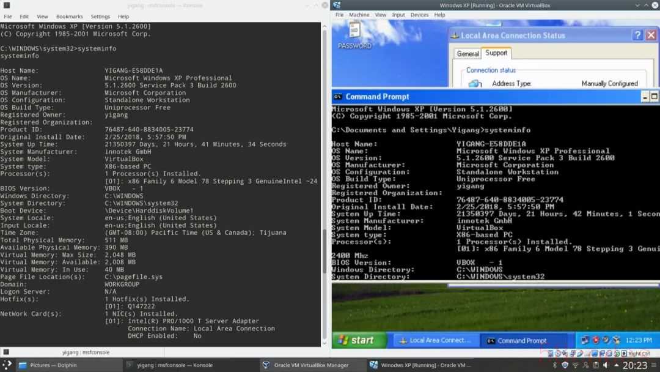Viewport: 660px width, 372px height.
Task: Minimize the XP Command Prompt window
Action: [x=645, y=97]
